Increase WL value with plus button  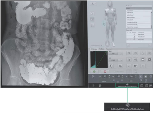click(x=121, y=60)
